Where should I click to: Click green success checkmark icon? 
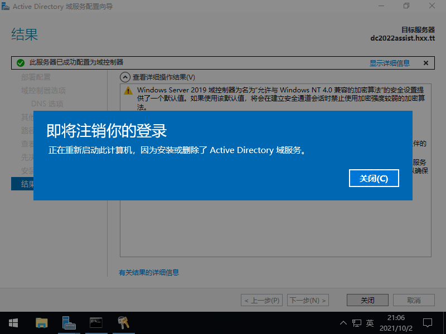tap(21, 63)
